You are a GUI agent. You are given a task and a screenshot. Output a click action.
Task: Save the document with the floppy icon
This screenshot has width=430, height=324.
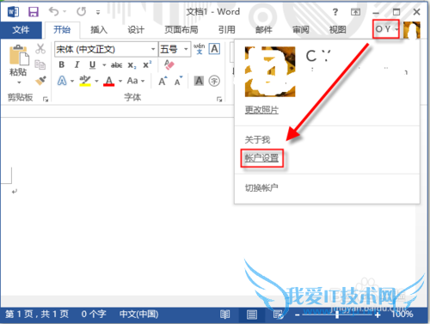click(x=34, y=12)
